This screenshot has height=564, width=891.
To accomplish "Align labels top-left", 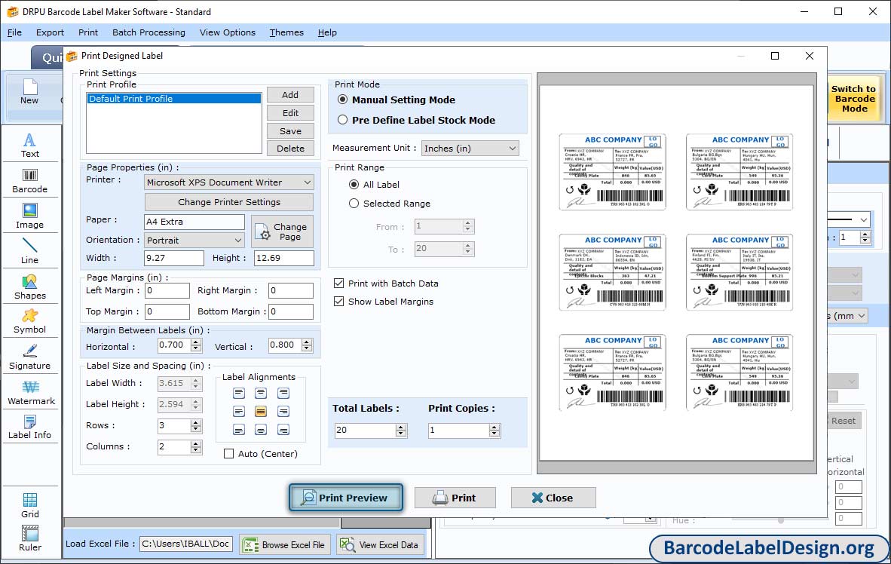I will pos(239,393).
